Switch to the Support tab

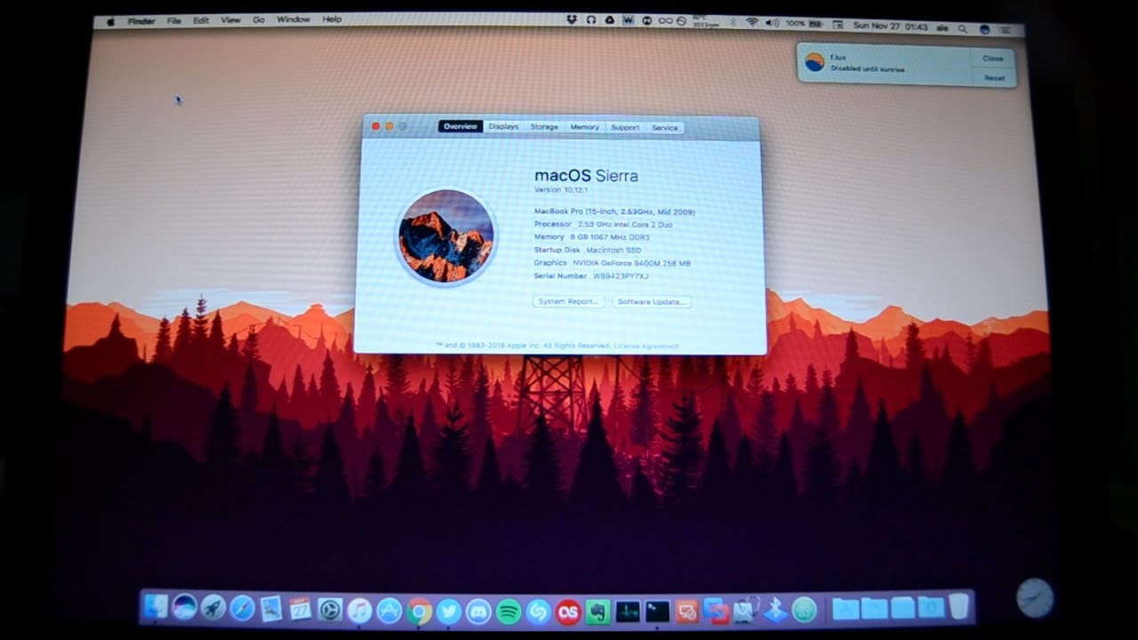[x=625, y=127]
